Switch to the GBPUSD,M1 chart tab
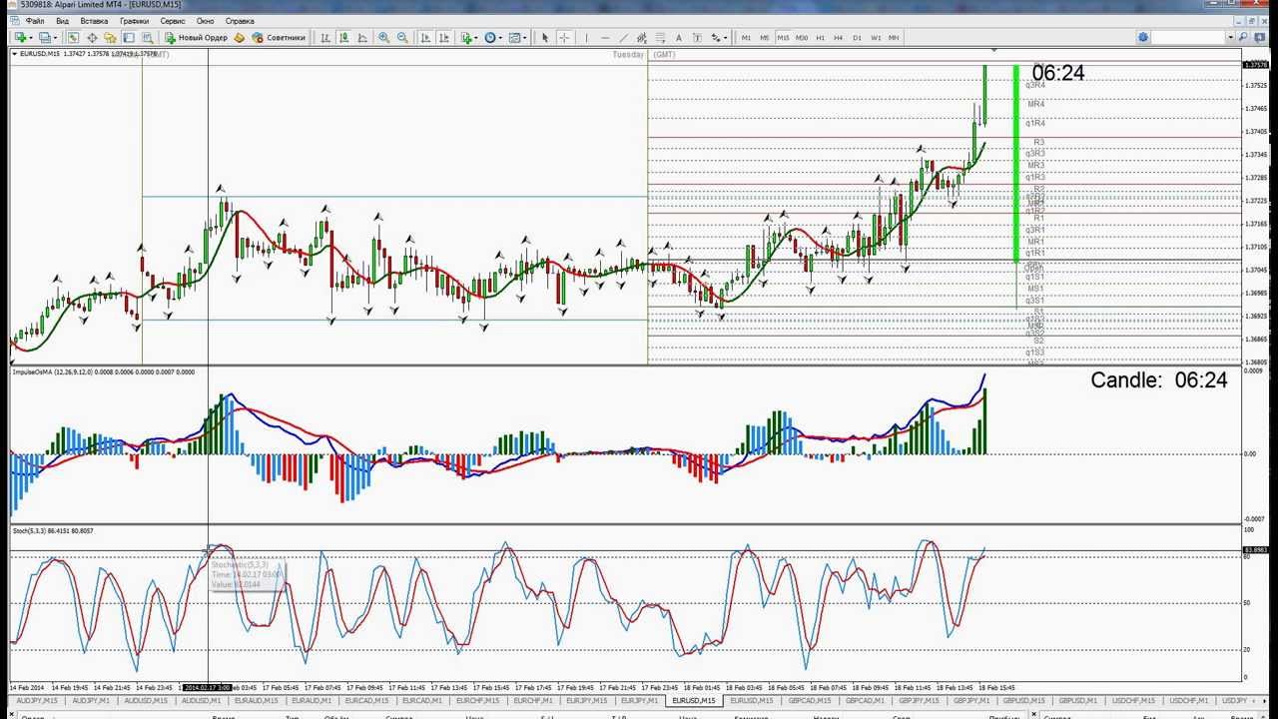 (x=1079, y=701)
